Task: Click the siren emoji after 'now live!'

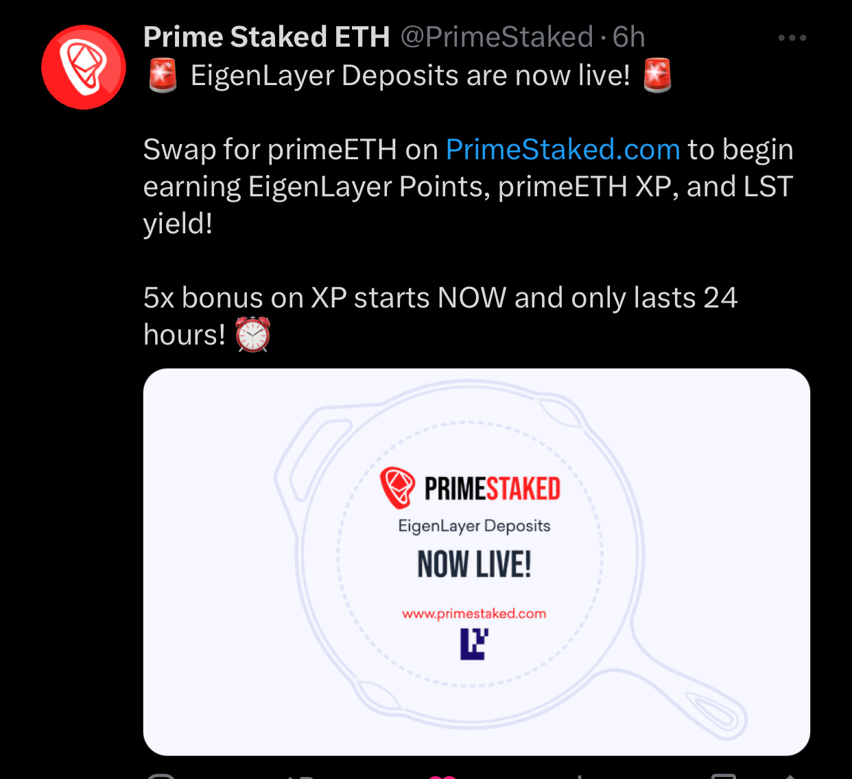Action: coord(657,75)
